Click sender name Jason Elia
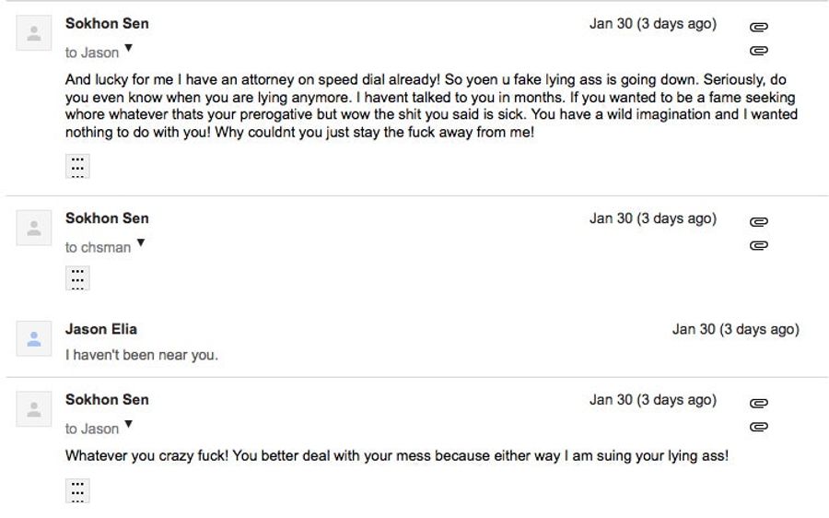The width and height of the screenshot is (829, 518). click(101, 329)
